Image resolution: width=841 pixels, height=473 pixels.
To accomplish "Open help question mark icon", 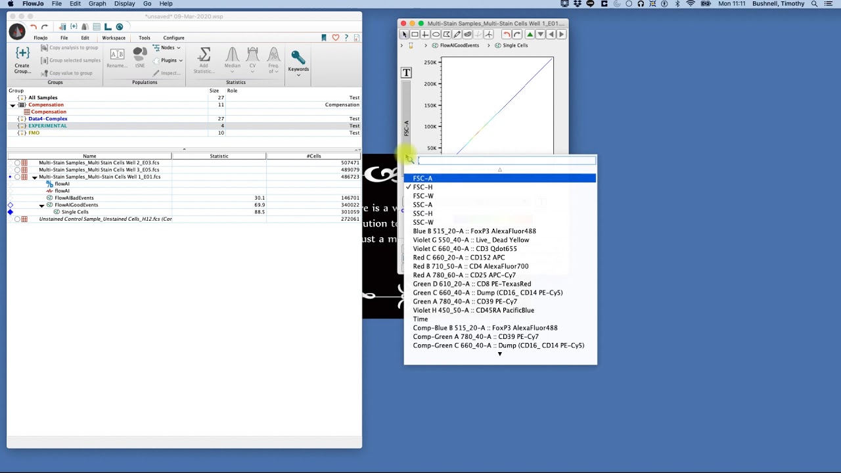I will click(x=346, y=37).
